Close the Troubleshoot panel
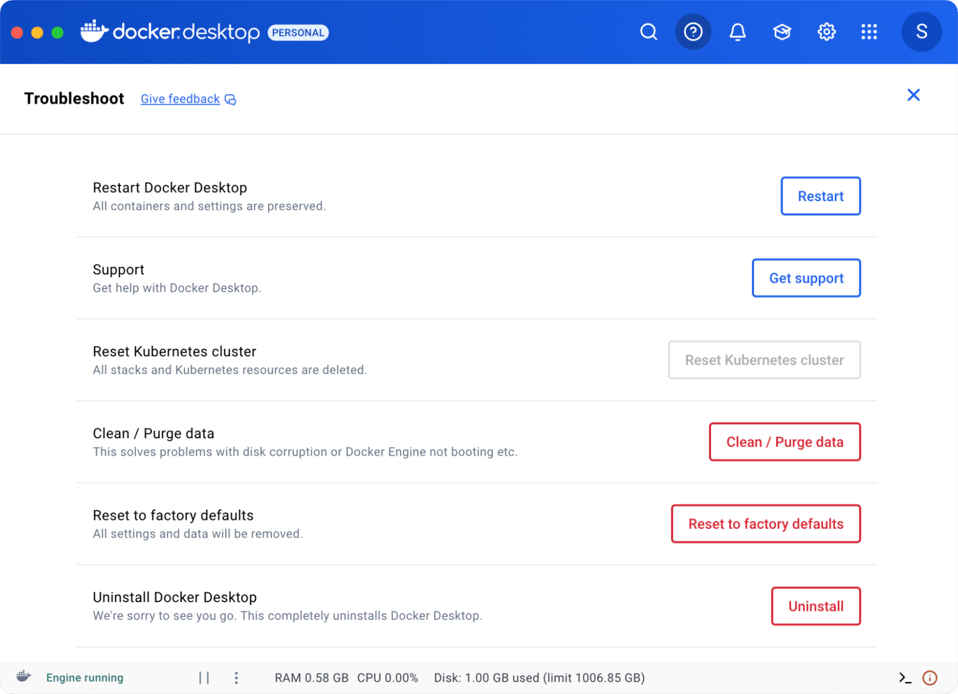Viewport: 958px width, 694px height. (914, 95)
